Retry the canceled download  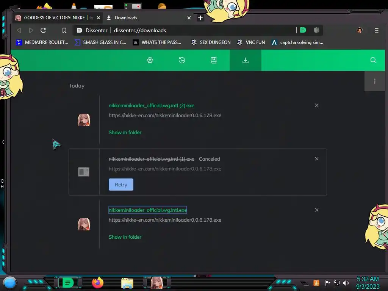[x=121, y=185]
